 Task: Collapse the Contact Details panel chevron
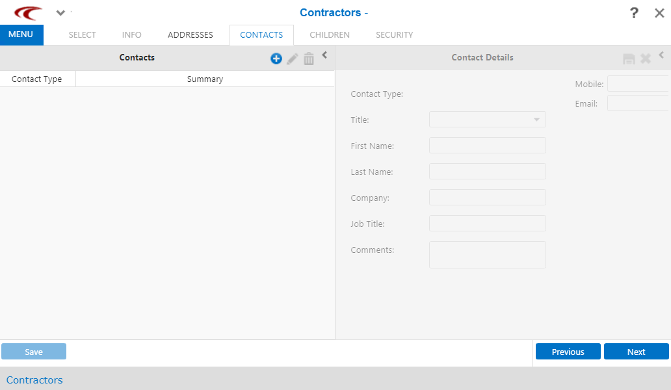coord(661,55)
